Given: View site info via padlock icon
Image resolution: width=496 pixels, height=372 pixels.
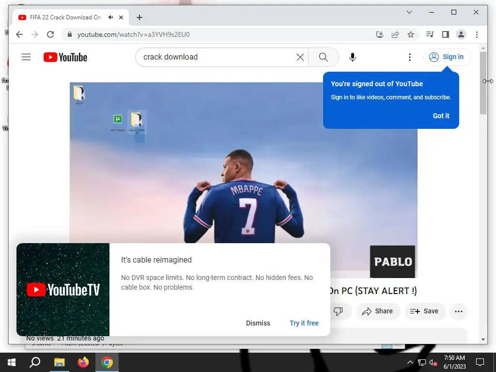Looking at the screenshot, I should pos(70,34).
